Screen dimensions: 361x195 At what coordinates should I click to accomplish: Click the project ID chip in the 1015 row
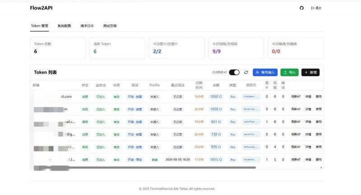click(x=251, y=159)
